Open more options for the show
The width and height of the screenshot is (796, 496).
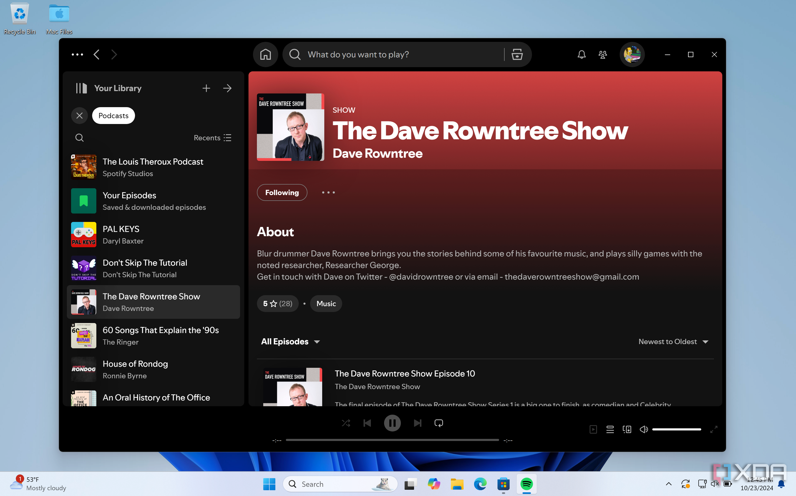(x=328, y=192)
